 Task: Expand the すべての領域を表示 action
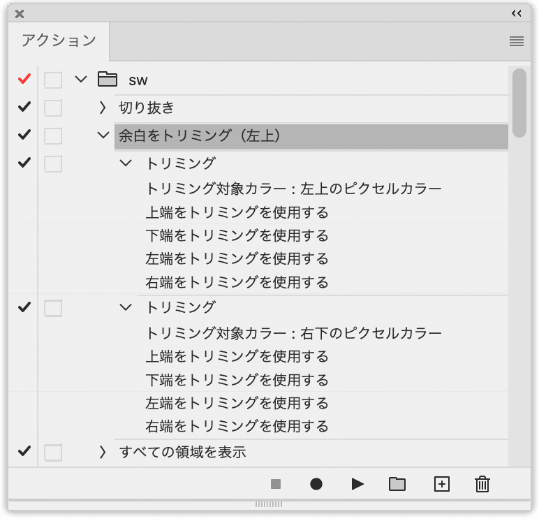[102, 453]
